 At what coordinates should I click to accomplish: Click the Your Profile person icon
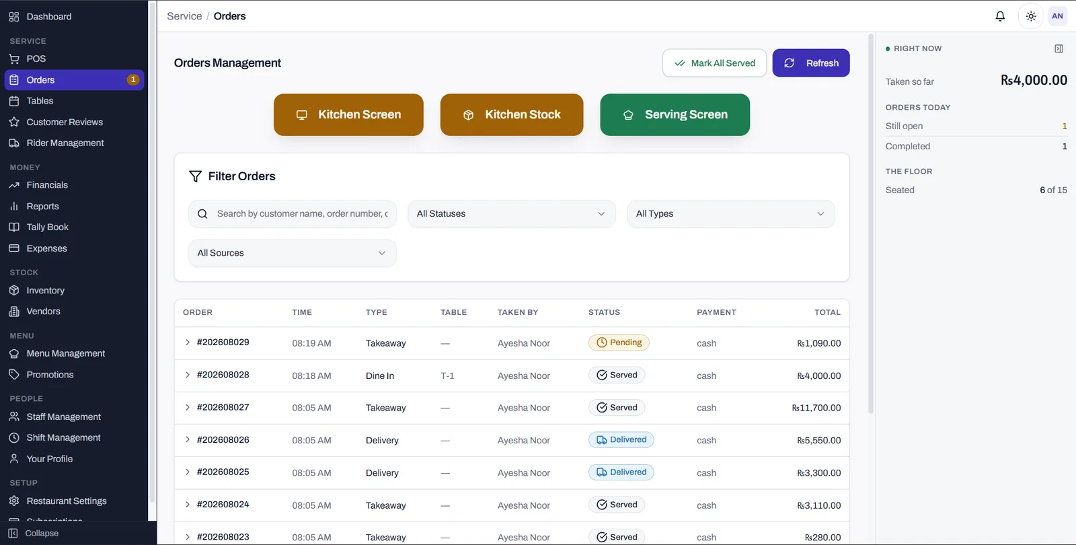[14, 458]
